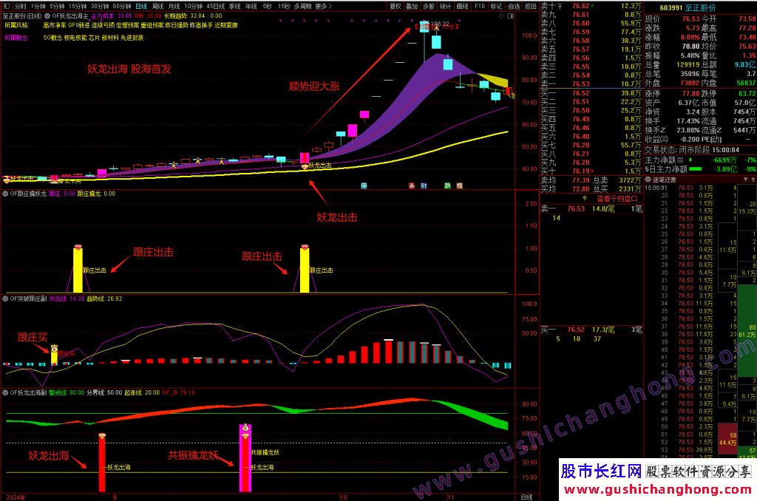
Task: Click the 财 event marker on chart timeline
Action: point(424,185)
